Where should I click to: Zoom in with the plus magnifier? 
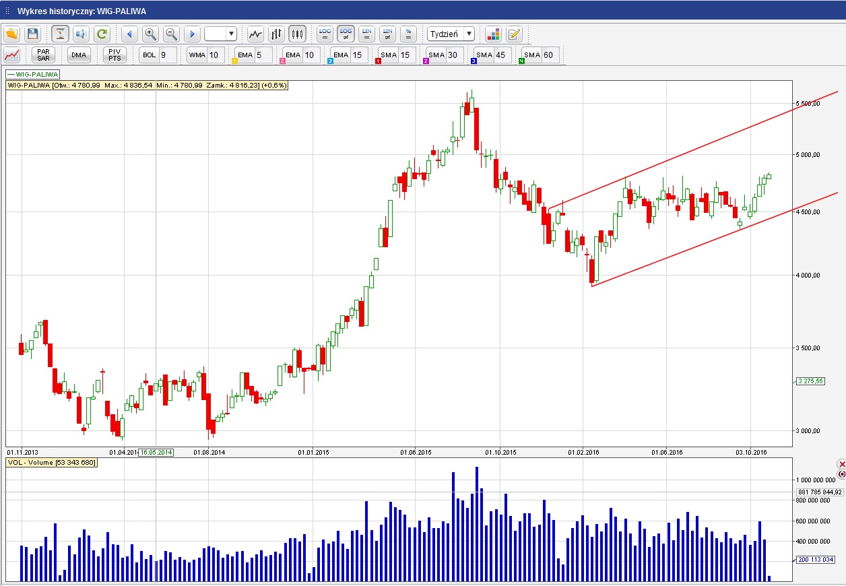coord(150,34)
